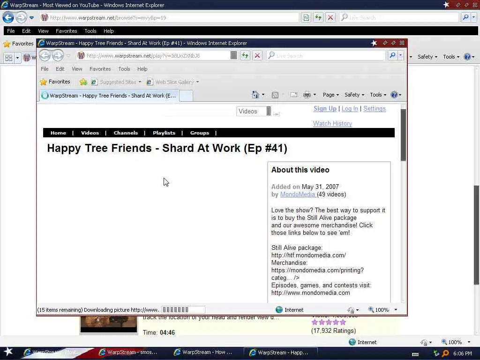Open the Tools dropdown in the front window command bar

click(x=378, y=95)
